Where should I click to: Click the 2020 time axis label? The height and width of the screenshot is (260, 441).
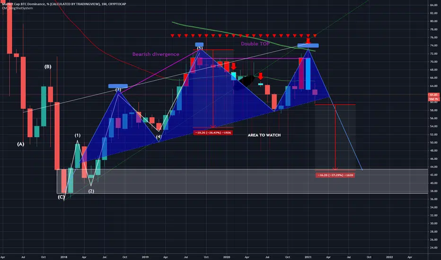[x=227, y=257]
